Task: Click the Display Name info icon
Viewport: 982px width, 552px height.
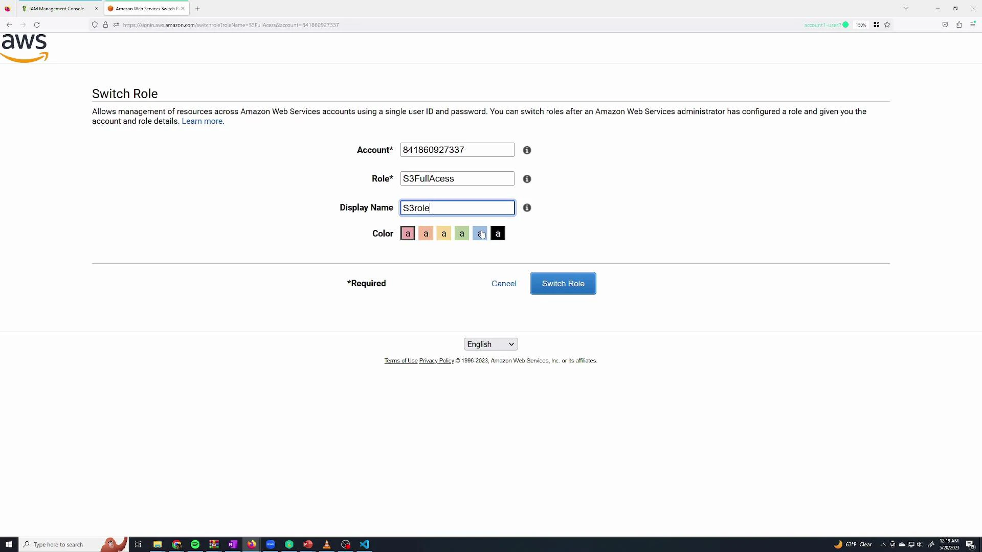Action: click(x=527, y=208)
